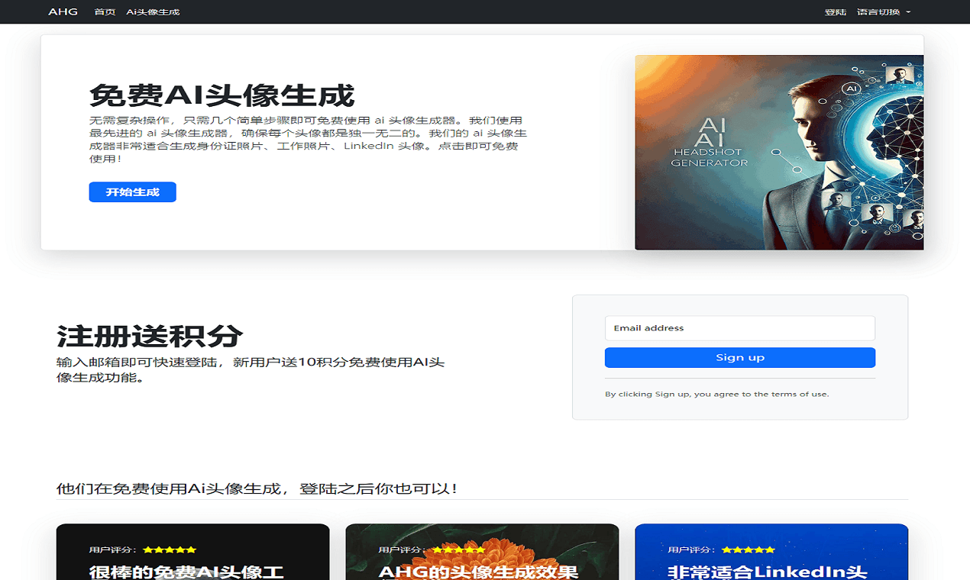Click the 注册送积分 heading
The height and width of the screenshot is (580, 970).
coord(150,336)
